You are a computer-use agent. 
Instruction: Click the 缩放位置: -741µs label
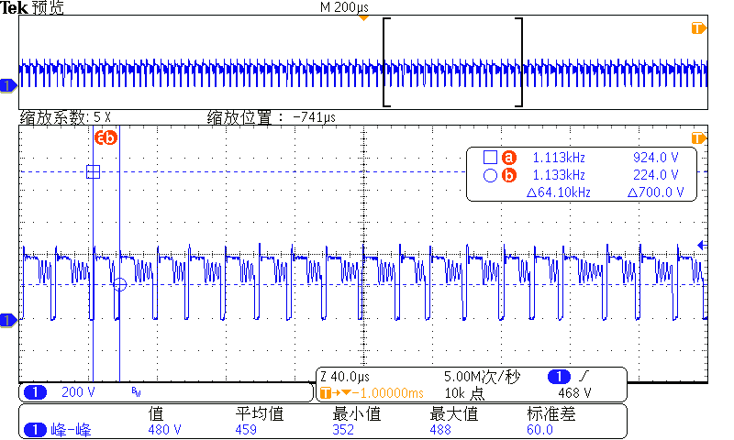click(x=272, y=117)
